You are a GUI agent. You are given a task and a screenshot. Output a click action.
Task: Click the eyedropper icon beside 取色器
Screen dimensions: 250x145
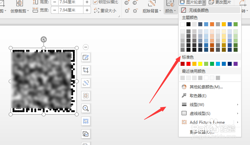click(x=184, y=96)
